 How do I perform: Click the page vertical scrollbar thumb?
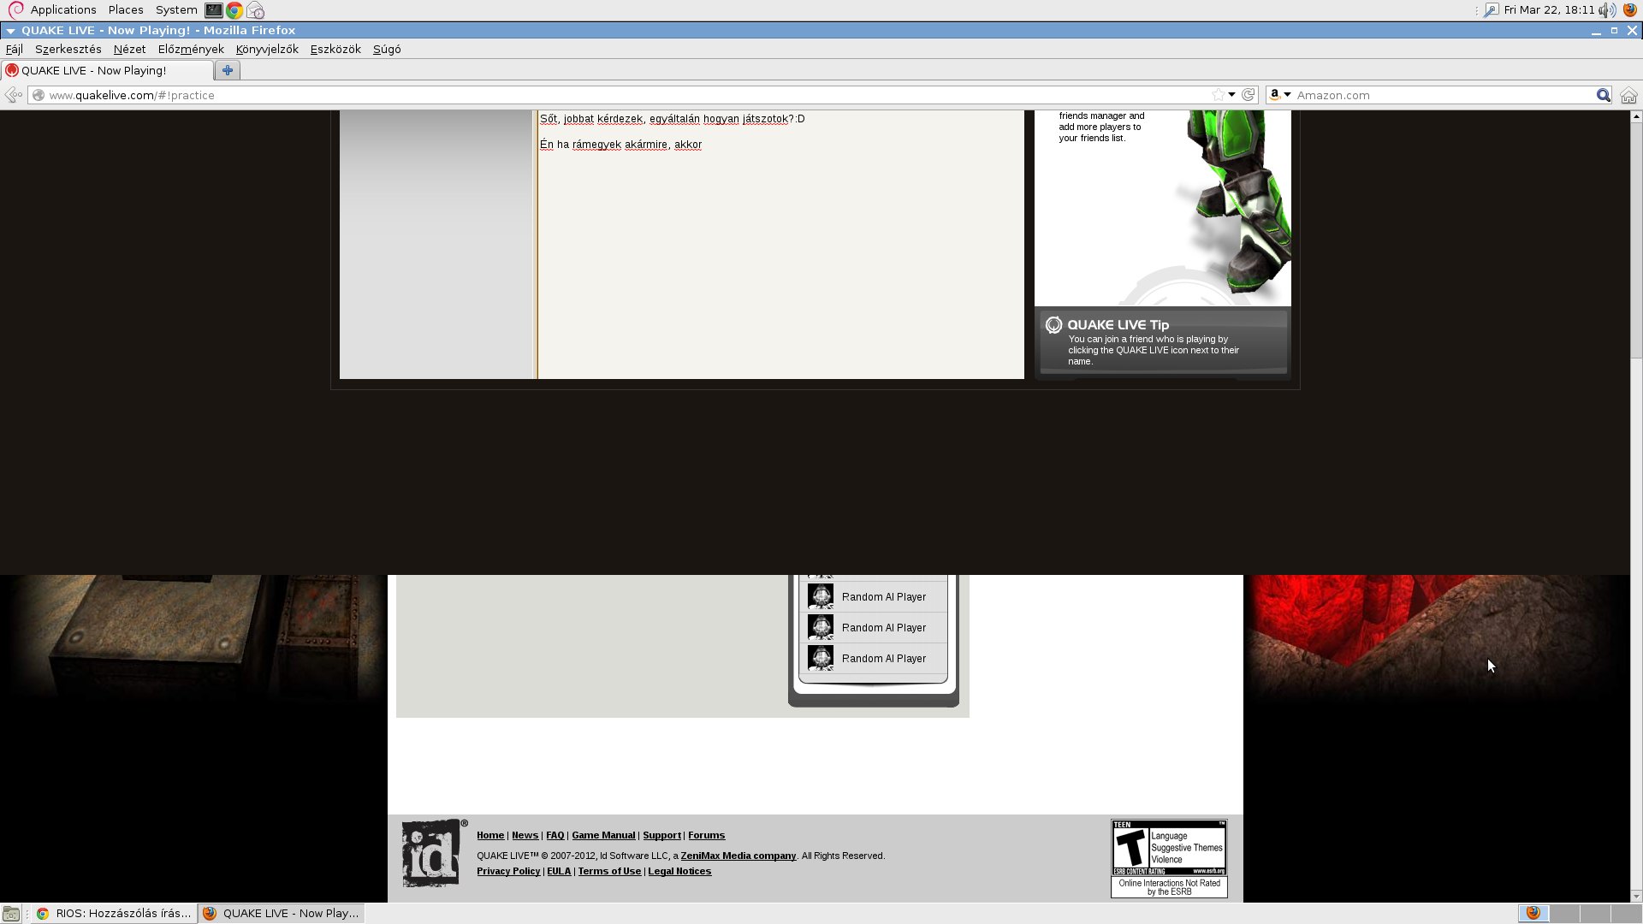tap(1636, 240)
